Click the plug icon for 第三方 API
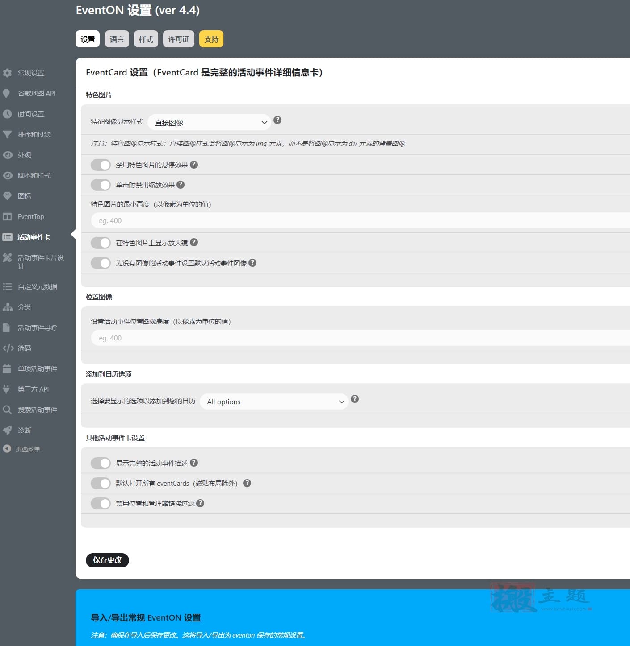 click(x=6, y=389)
